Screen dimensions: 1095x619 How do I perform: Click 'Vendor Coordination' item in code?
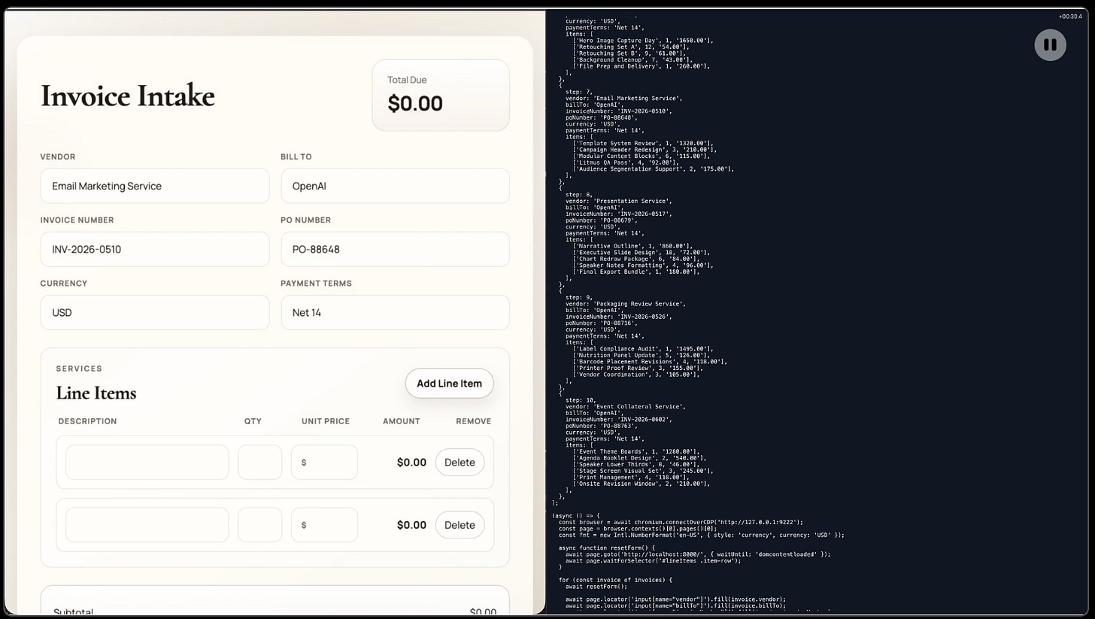click(x=636, y=375)
